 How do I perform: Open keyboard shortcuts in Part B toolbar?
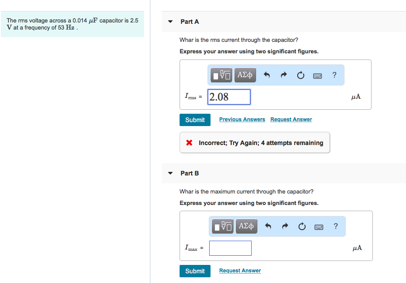pos(319,227)
